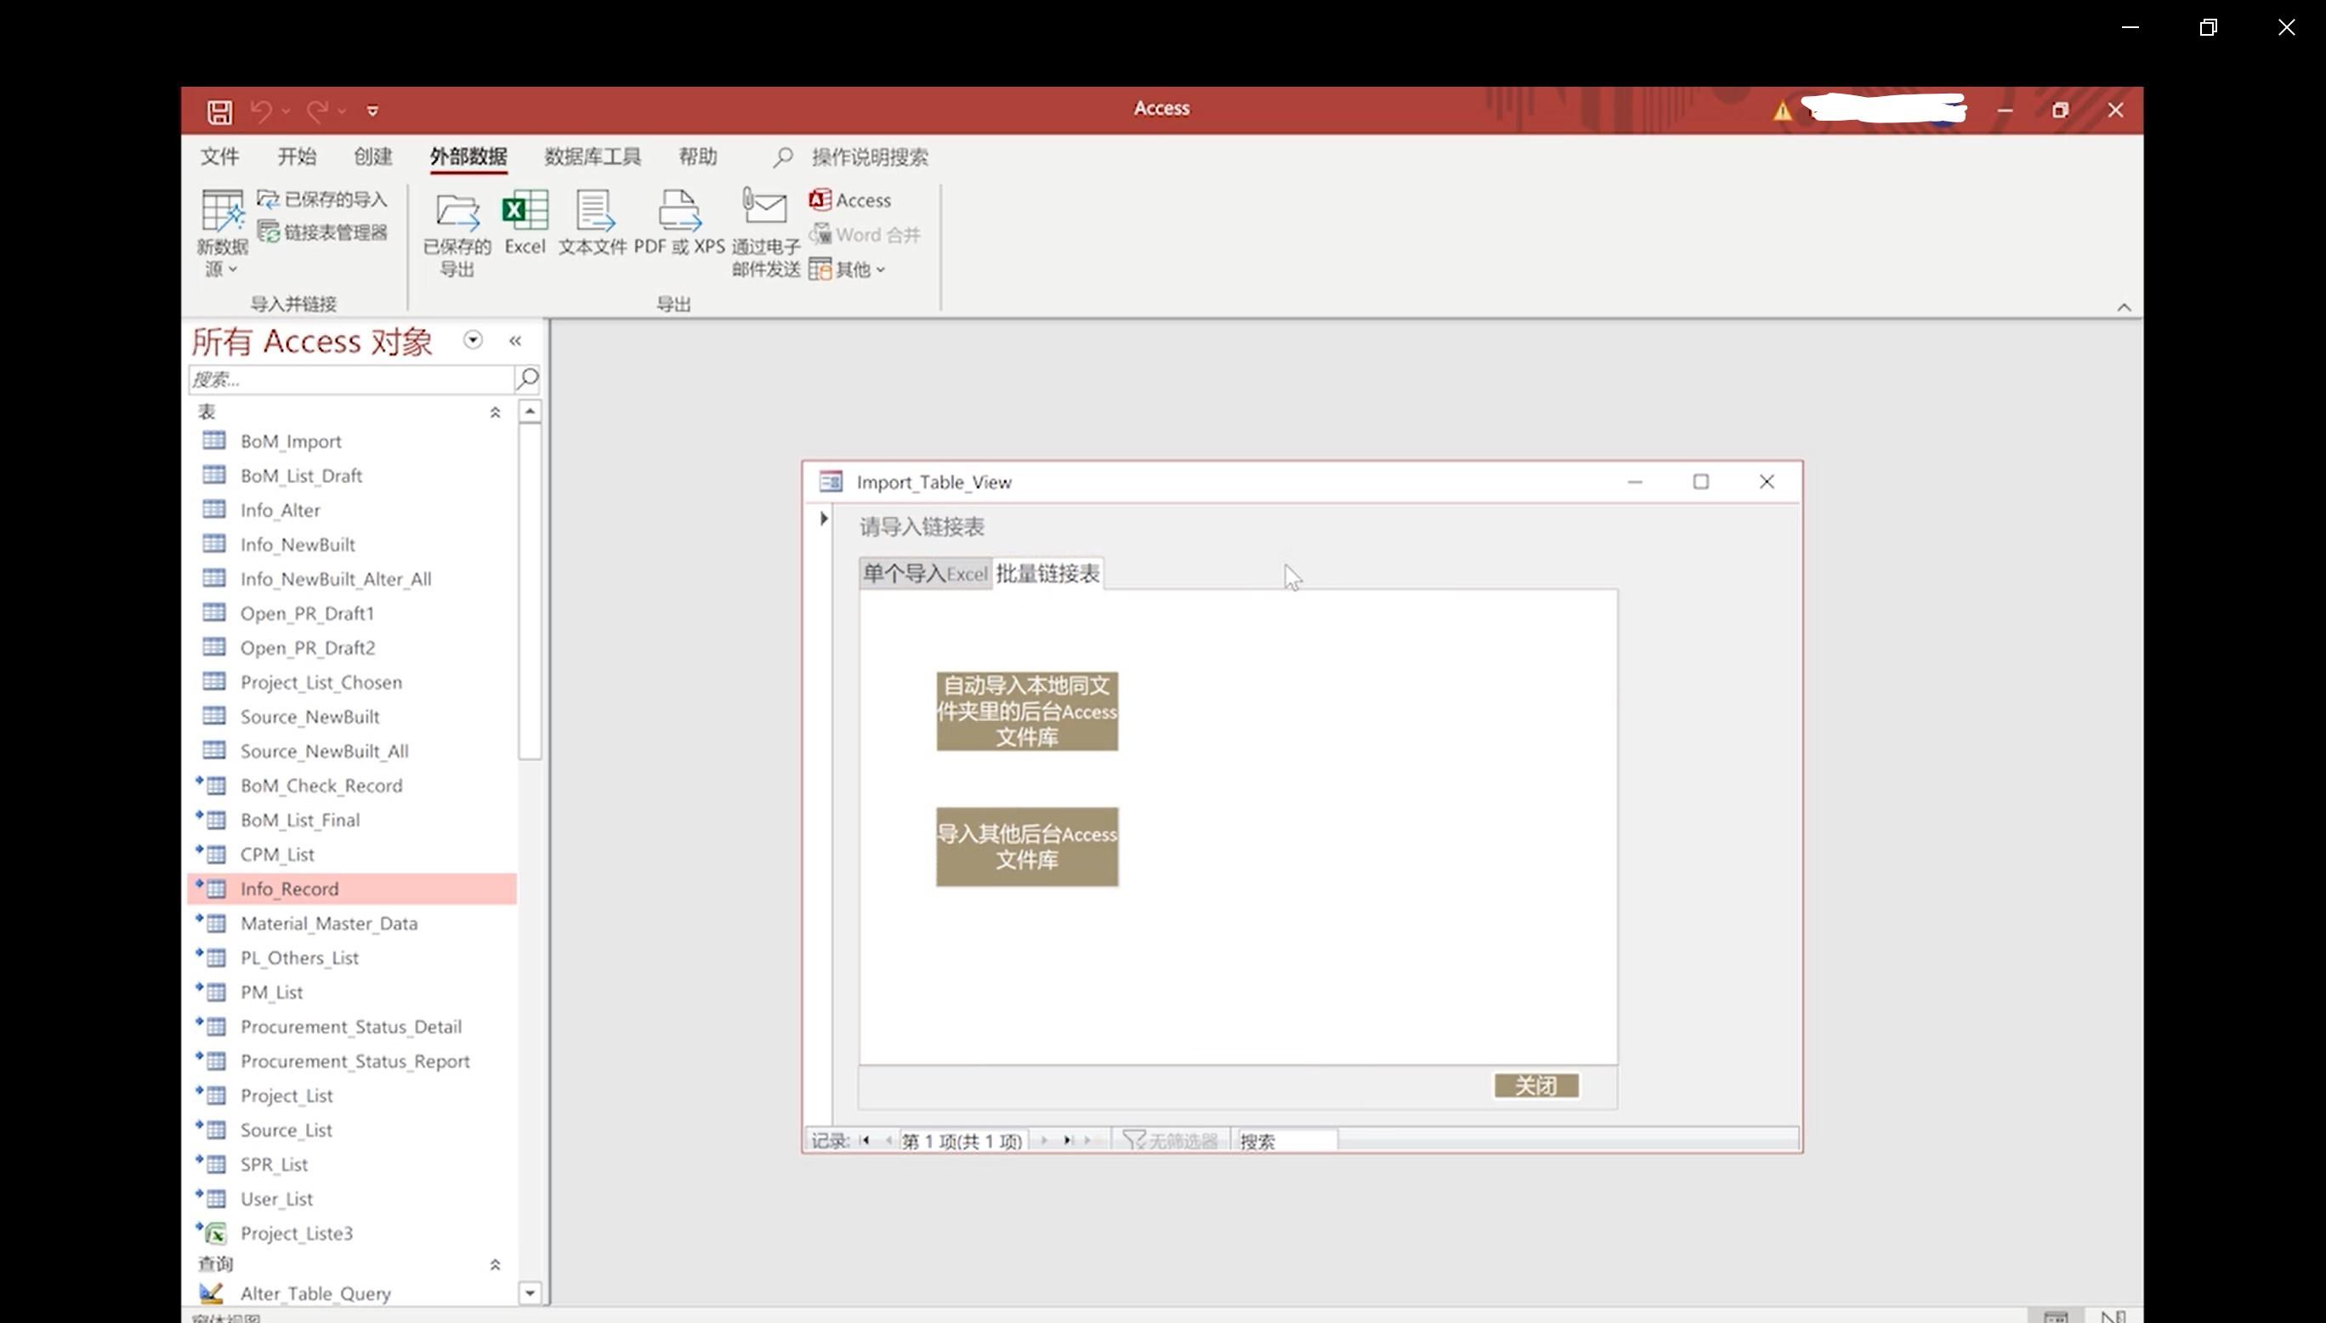
Task: Switch to the 单个导入Excel tab
Action: (925, 573)
